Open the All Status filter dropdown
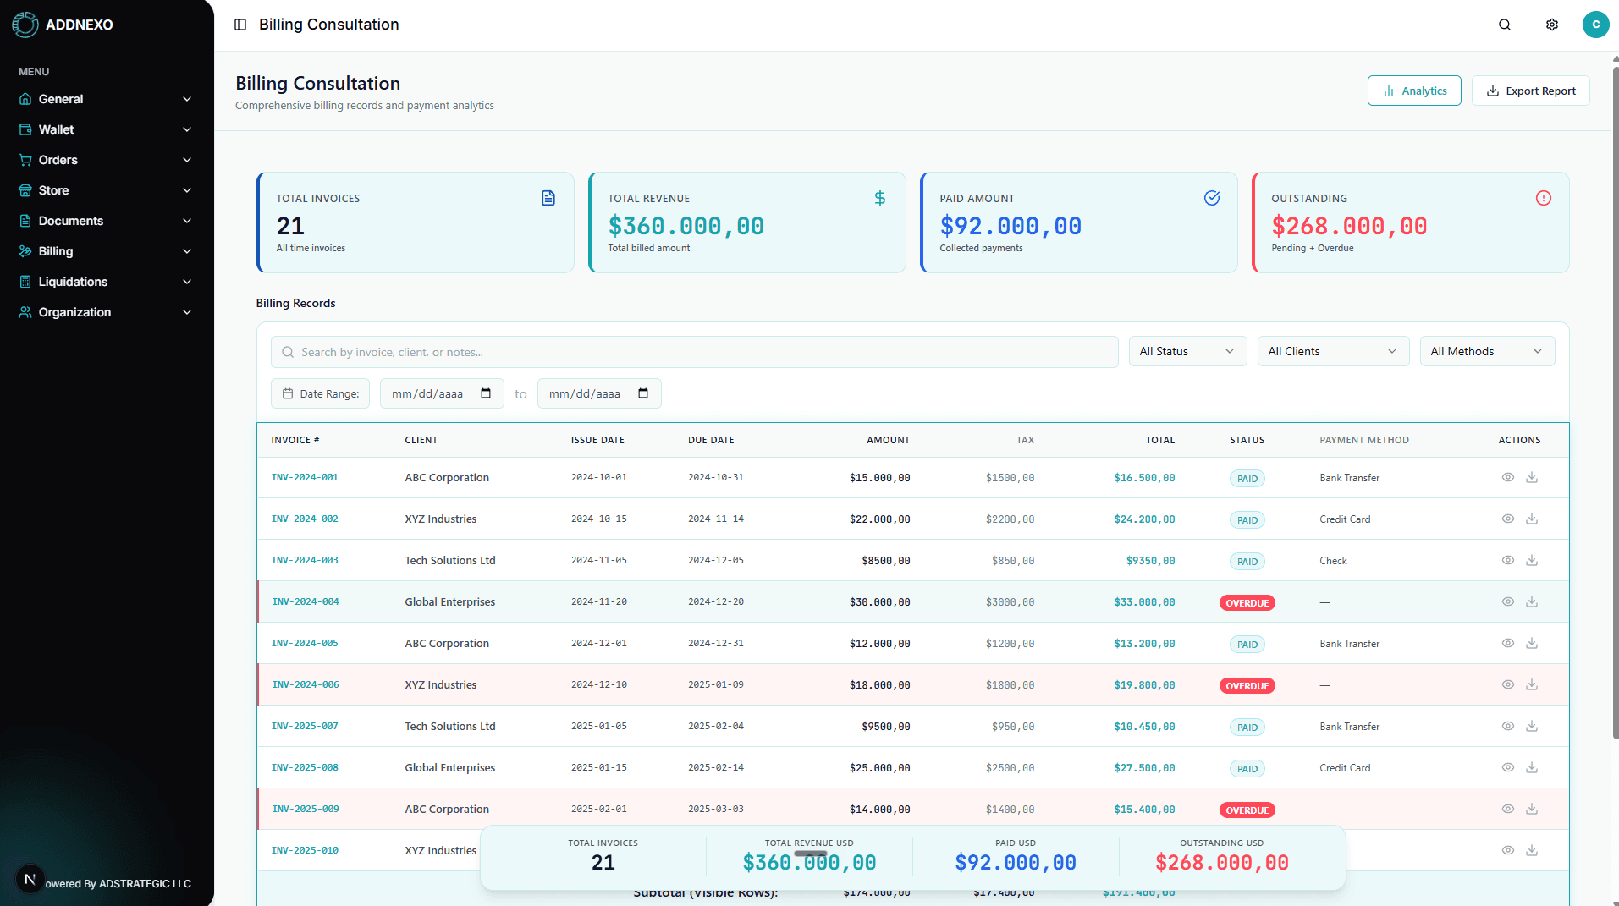The height and width of the screenshot is (906, 1619). coord(1187,351)
